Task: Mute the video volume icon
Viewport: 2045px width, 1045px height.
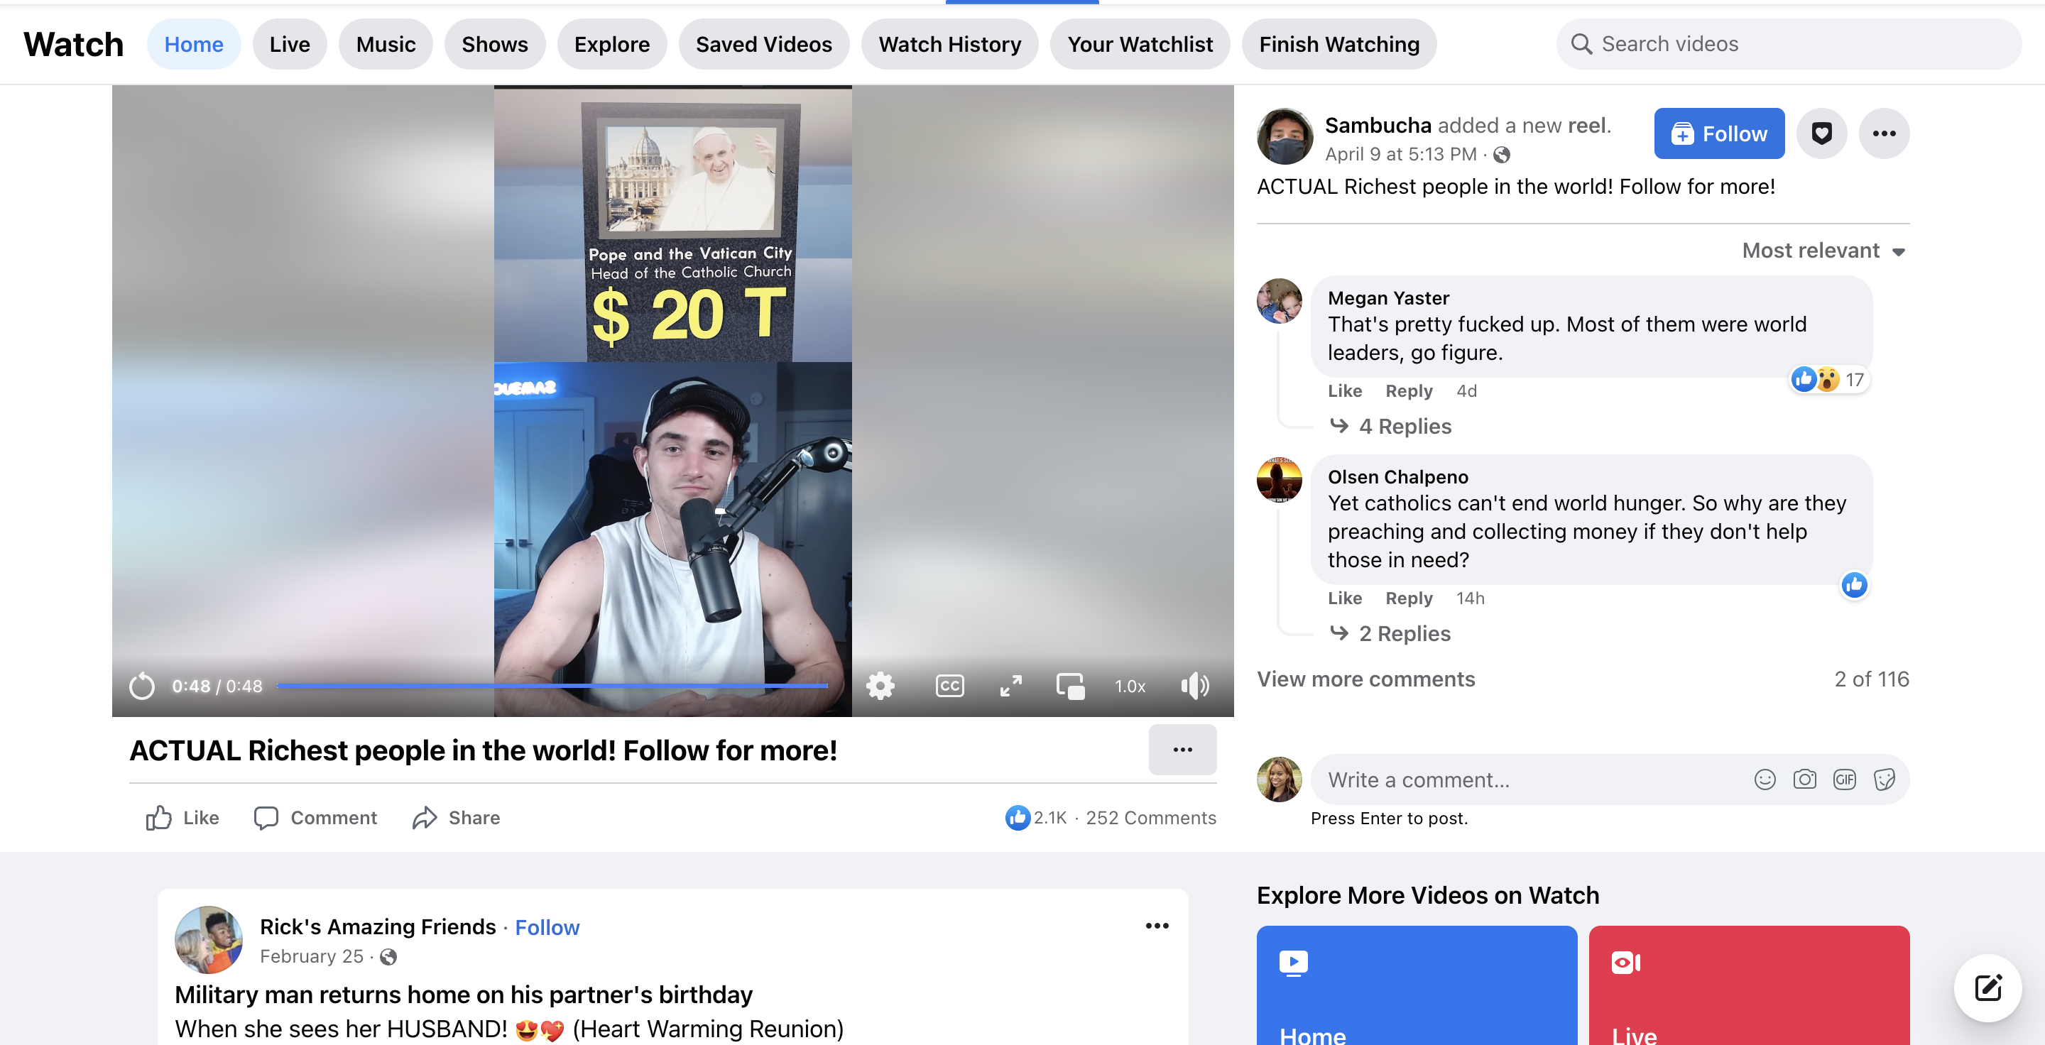Action: 1194,686
